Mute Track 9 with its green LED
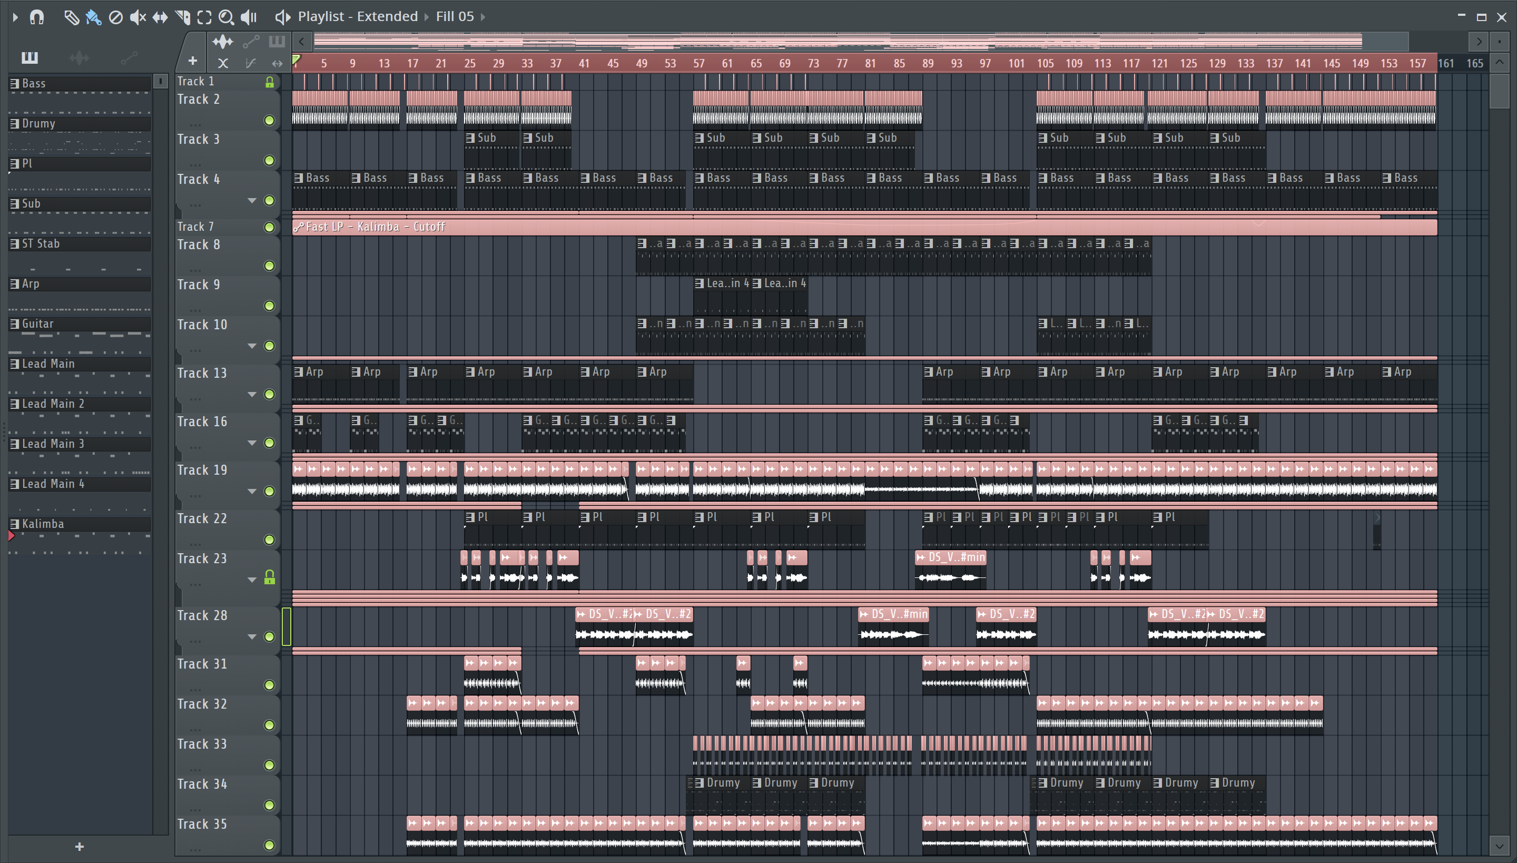Screen dimensions: 1517x863 coord(270,306)
